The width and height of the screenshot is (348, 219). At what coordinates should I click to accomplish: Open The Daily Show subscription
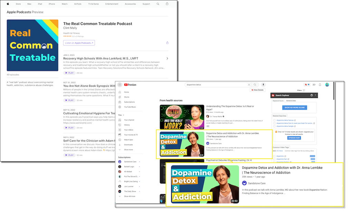(129, 191)
